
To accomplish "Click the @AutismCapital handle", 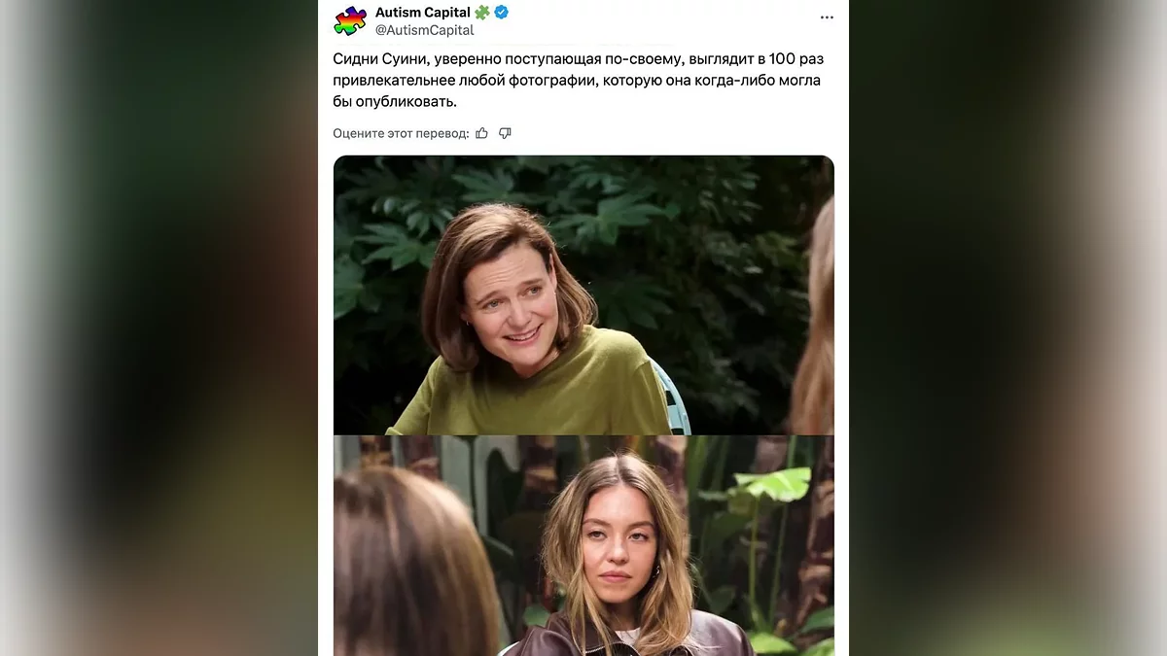I will pyautogui.click(x=424, y=30).
